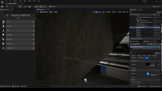This screenshot has height=91, width=162.
Task: Open the Select Mode dropdown
Action: [11, 7]
